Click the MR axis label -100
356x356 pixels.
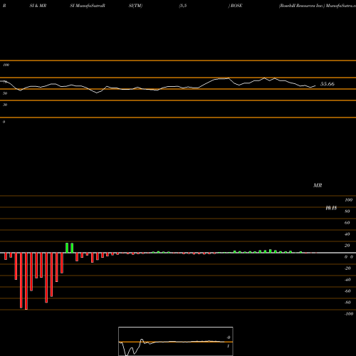click(349, 314)
